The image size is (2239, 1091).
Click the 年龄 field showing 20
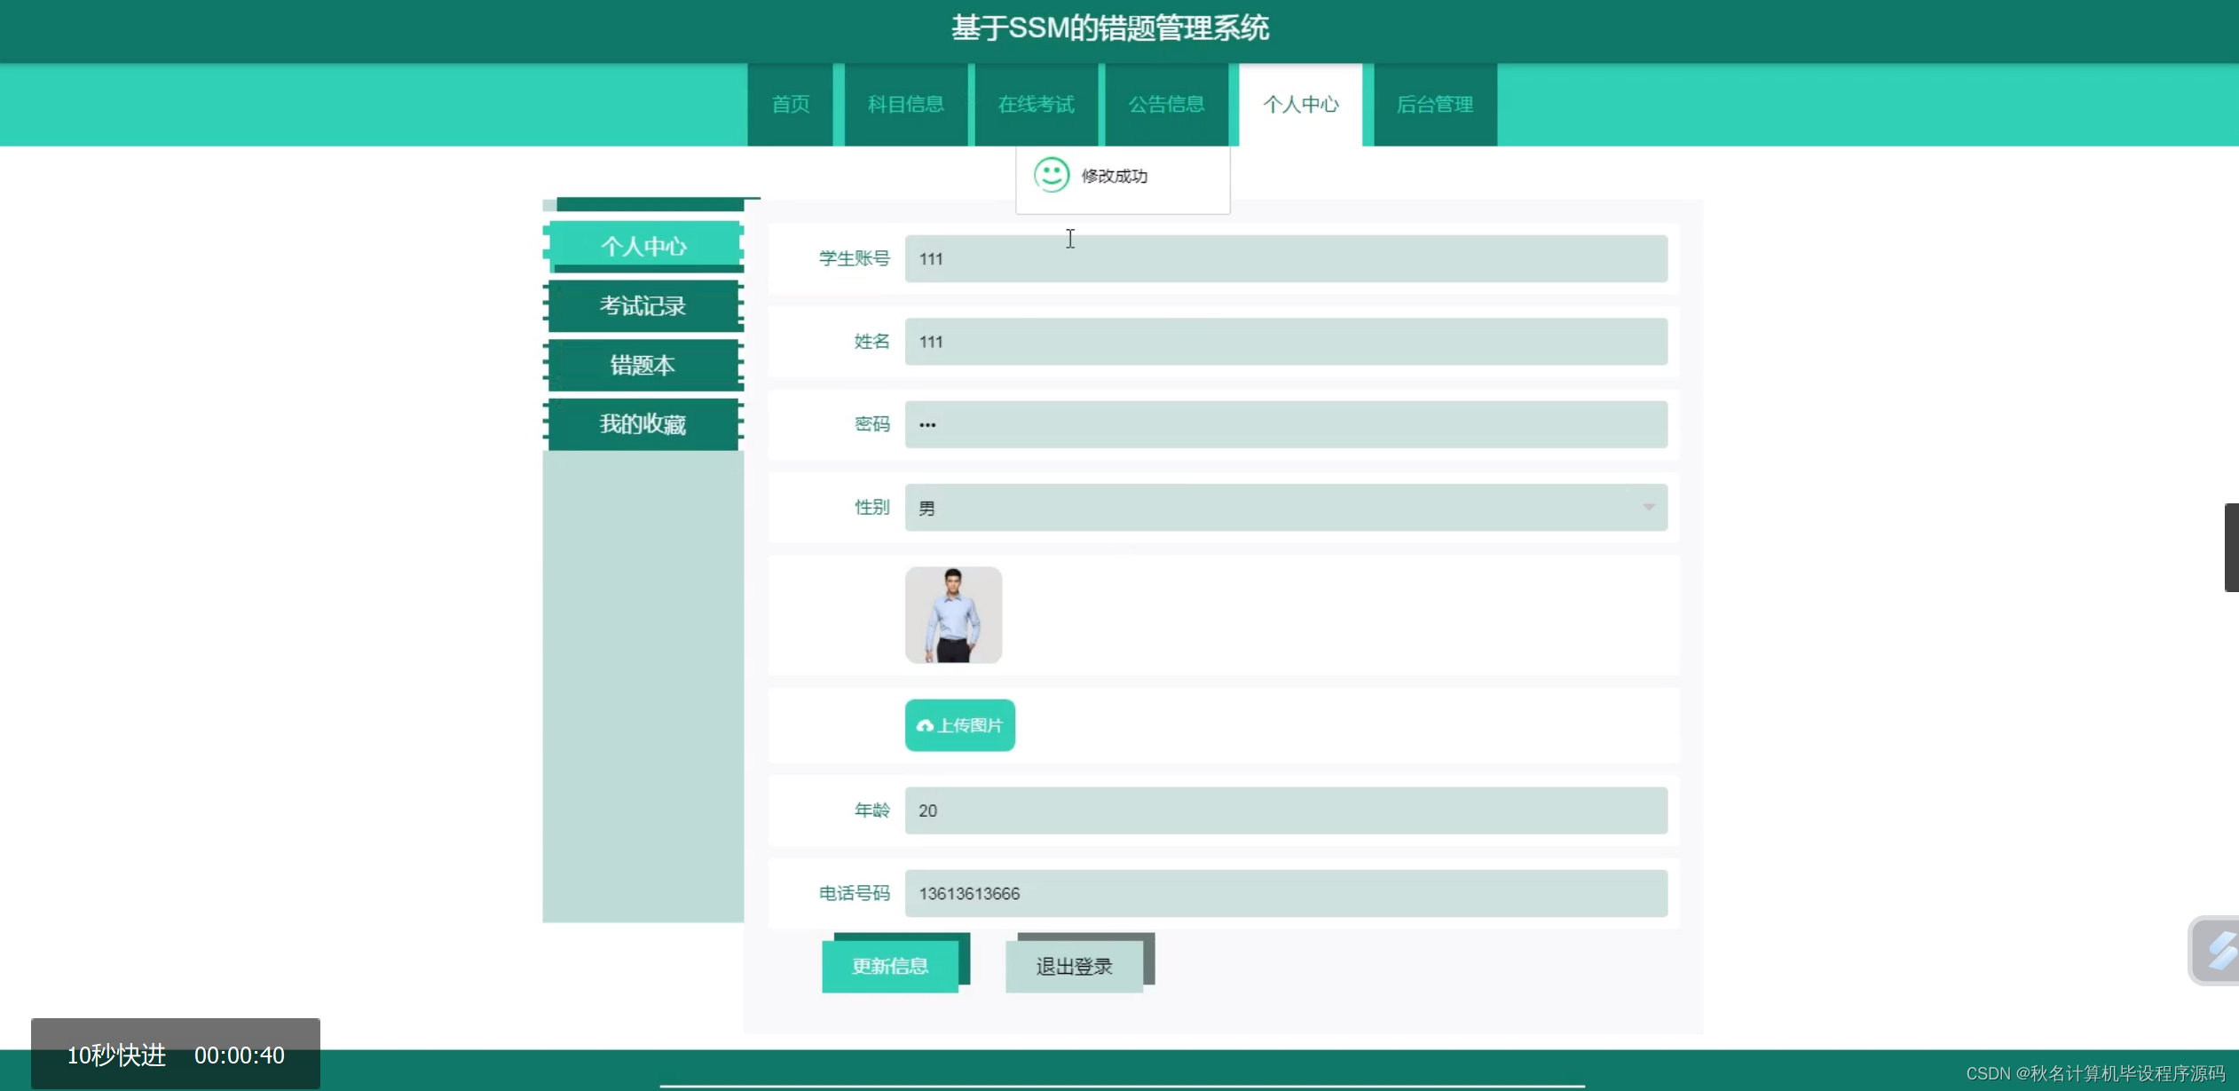coord(1285,810)
